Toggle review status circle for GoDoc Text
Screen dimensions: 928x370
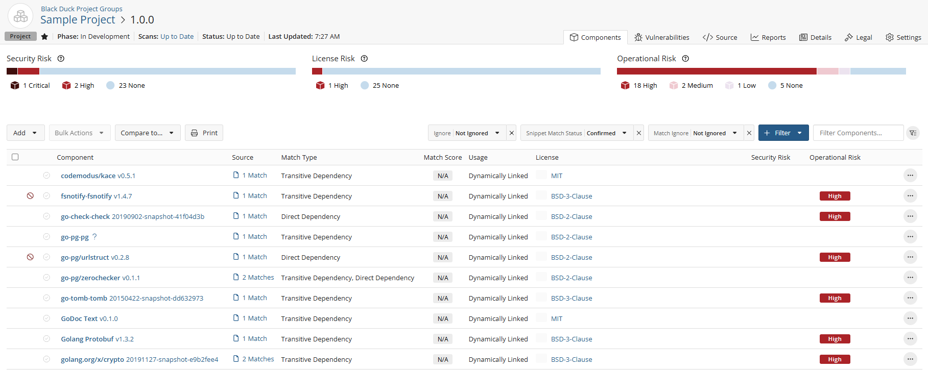click(46, 318)
